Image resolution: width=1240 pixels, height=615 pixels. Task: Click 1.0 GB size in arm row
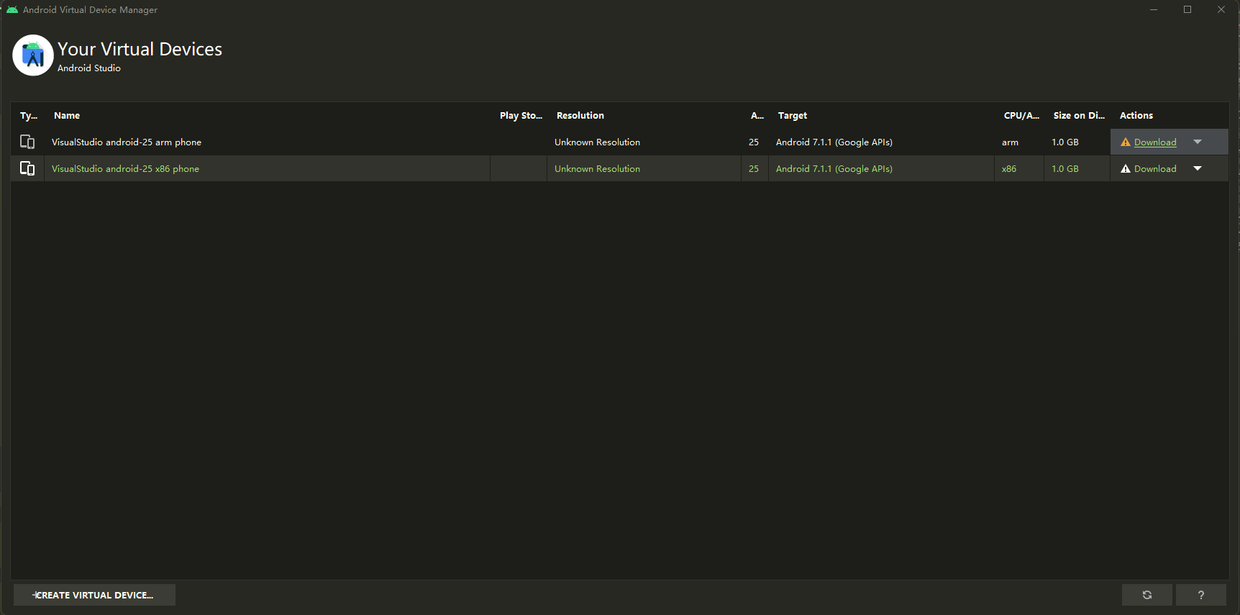[x=1065, y=142]
